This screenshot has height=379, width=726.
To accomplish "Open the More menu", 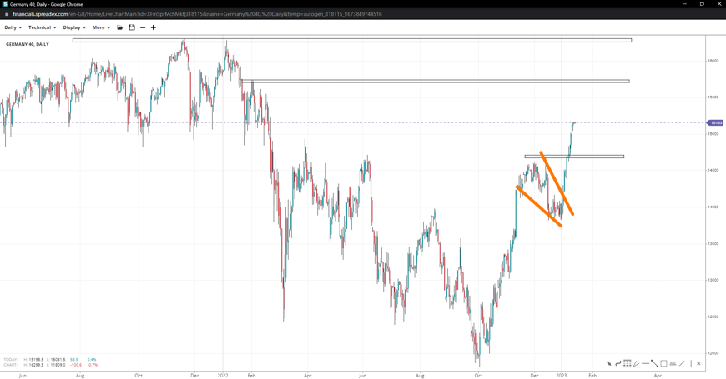I will click(101, 27).
